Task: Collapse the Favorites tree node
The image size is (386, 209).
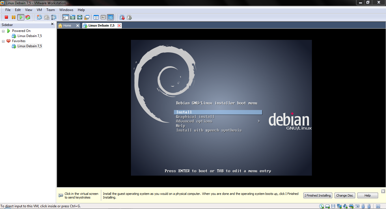Action: tap(3, 41)
